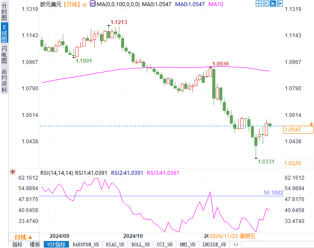
Task: Open the 日线 period dropdown
Action: pyautogui.click(x=24, y=237)
